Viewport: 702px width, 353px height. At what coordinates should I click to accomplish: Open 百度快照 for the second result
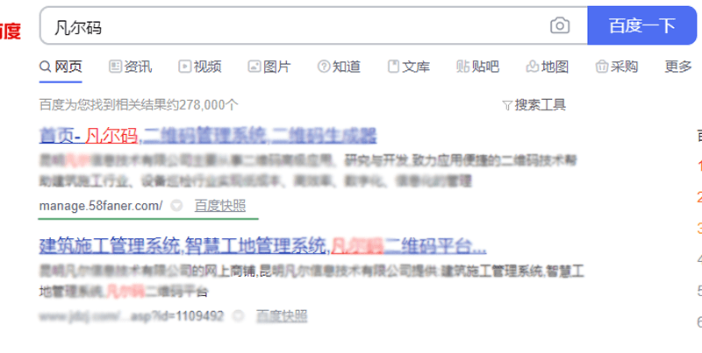282,316
